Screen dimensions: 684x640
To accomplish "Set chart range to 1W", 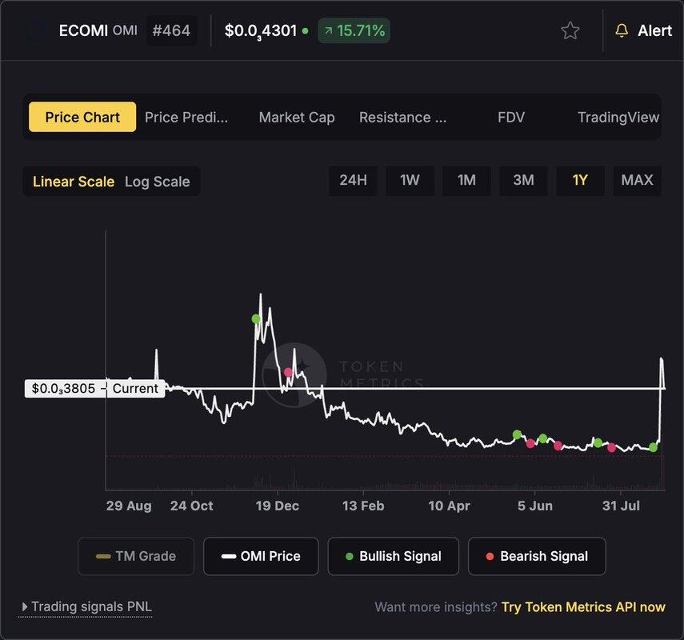I will (410, 180).
